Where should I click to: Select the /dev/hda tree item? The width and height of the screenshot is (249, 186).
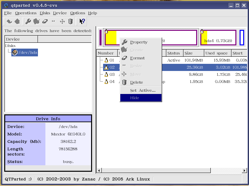pos(25,52)
